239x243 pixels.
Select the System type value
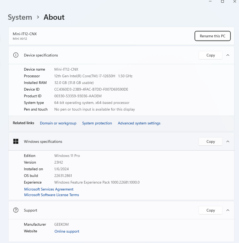92,103
